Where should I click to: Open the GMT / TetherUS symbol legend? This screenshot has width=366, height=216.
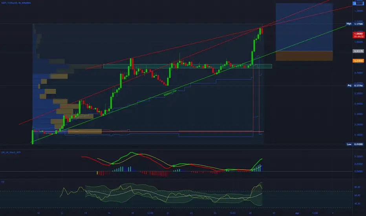16,3
